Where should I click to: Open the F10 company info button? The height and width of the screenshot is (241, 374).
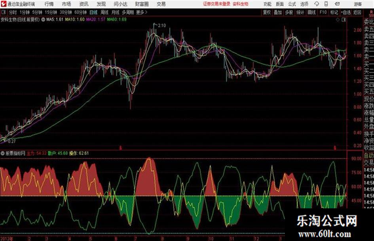(x=323, y=12)
